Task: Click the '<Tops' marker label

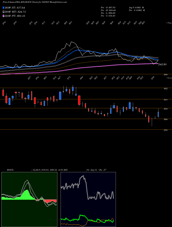Action: click(169, 23)
